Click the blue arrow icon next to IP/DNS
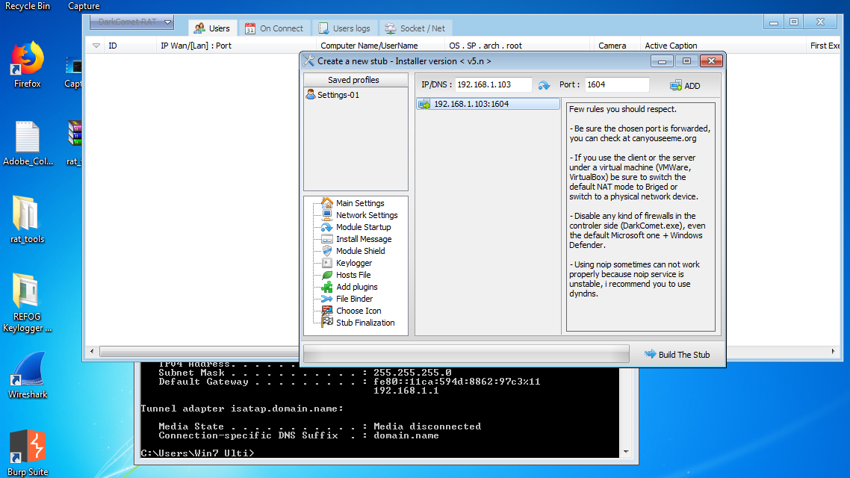The height and width of the screenshot is (478, 850). pyautogui.click(x=544, y=85)
